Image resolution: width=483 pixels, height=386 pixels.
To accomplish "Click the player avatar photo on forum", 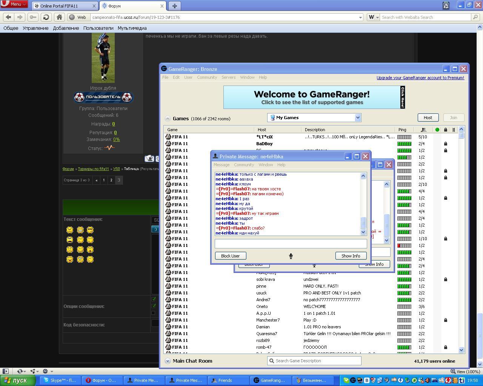I will (103, 58).
